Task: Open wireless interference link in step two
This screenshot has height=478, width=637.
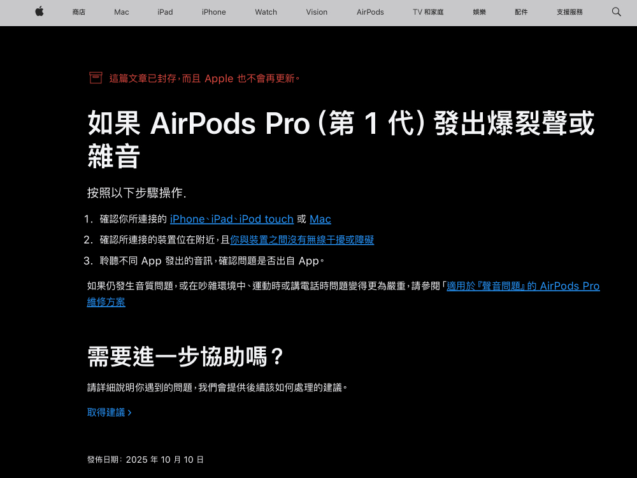Action: 302,240
